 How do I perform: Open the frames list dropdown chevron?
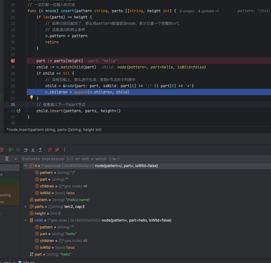pos(16,159)
